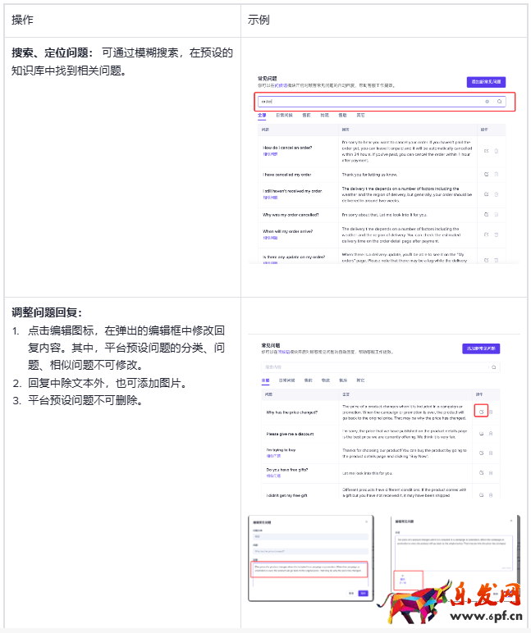The image size is (531, 633).
Task: Delete 'I still haven't received my order' row
Action: pos(497,194)
